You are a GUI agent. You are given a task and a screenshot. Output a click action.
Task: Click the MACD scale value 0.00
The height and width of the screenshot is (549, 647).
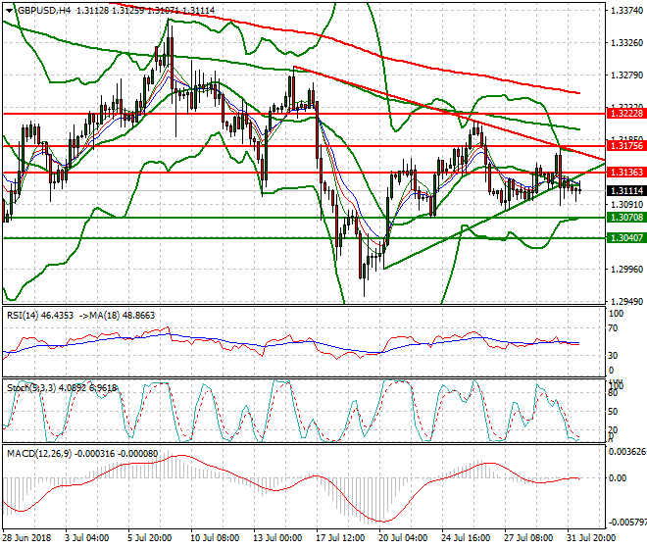point(618,478)
